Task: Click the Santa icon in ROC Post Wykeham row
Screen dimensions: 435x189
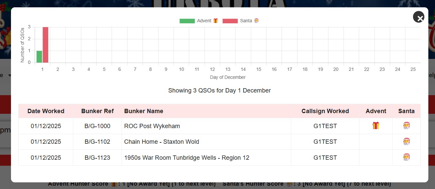Action: (406, 126)
